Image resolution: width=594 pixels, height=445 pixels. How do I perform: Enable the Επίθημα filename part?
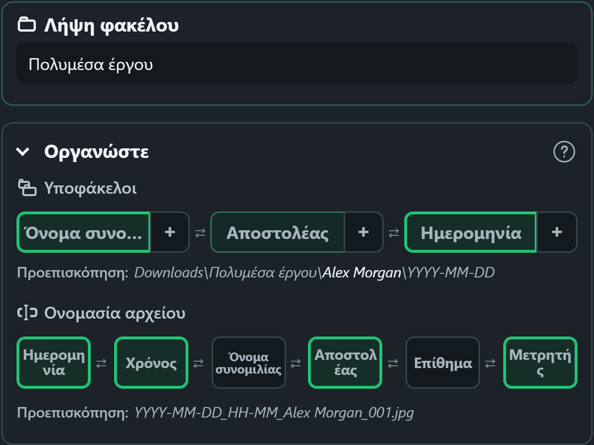(443, 363)
